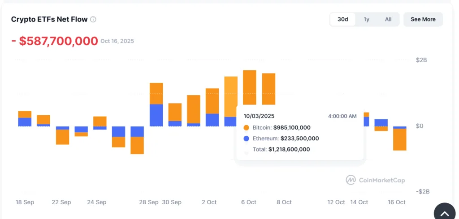
Task: Click the orange Bitcoin dot in tooltip
Action: [247, 128]
